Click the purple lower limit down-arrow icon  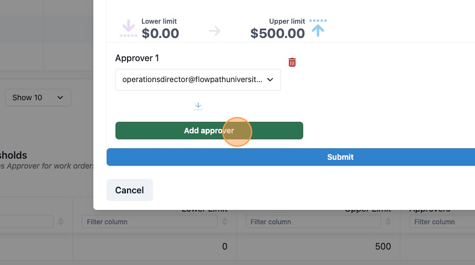[129, 29]
